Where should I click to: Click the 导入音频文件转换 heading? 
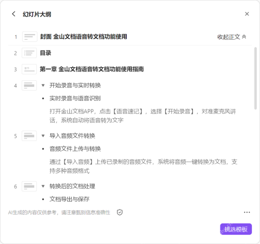[72, 136]
